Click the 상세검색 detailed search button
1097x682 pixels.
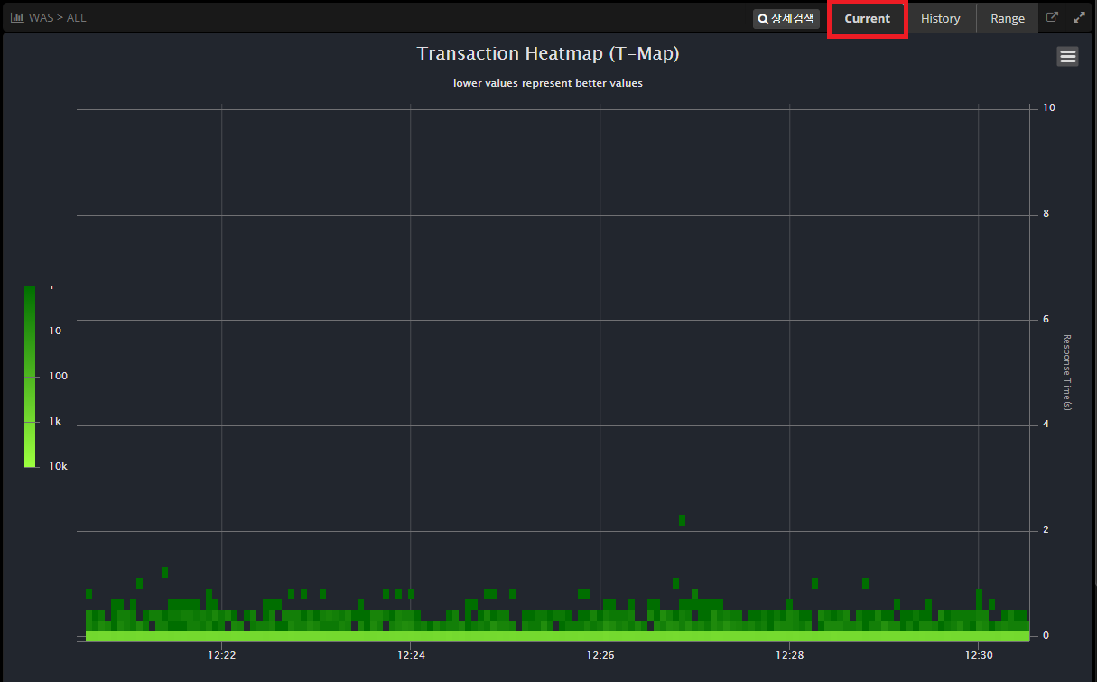[786, 18]
